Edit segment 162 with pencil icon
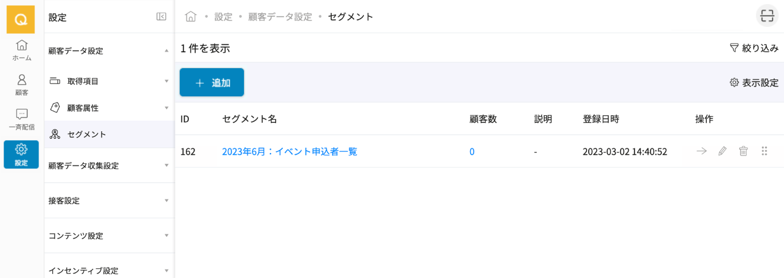Image resolution: width=784 pixels, height=278 pixels. coord(723,151)
